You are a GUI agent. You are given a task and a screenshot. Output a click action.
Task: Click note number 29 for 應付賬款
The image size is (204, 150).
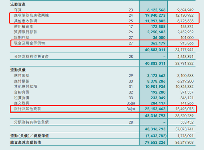pos(131,76)
